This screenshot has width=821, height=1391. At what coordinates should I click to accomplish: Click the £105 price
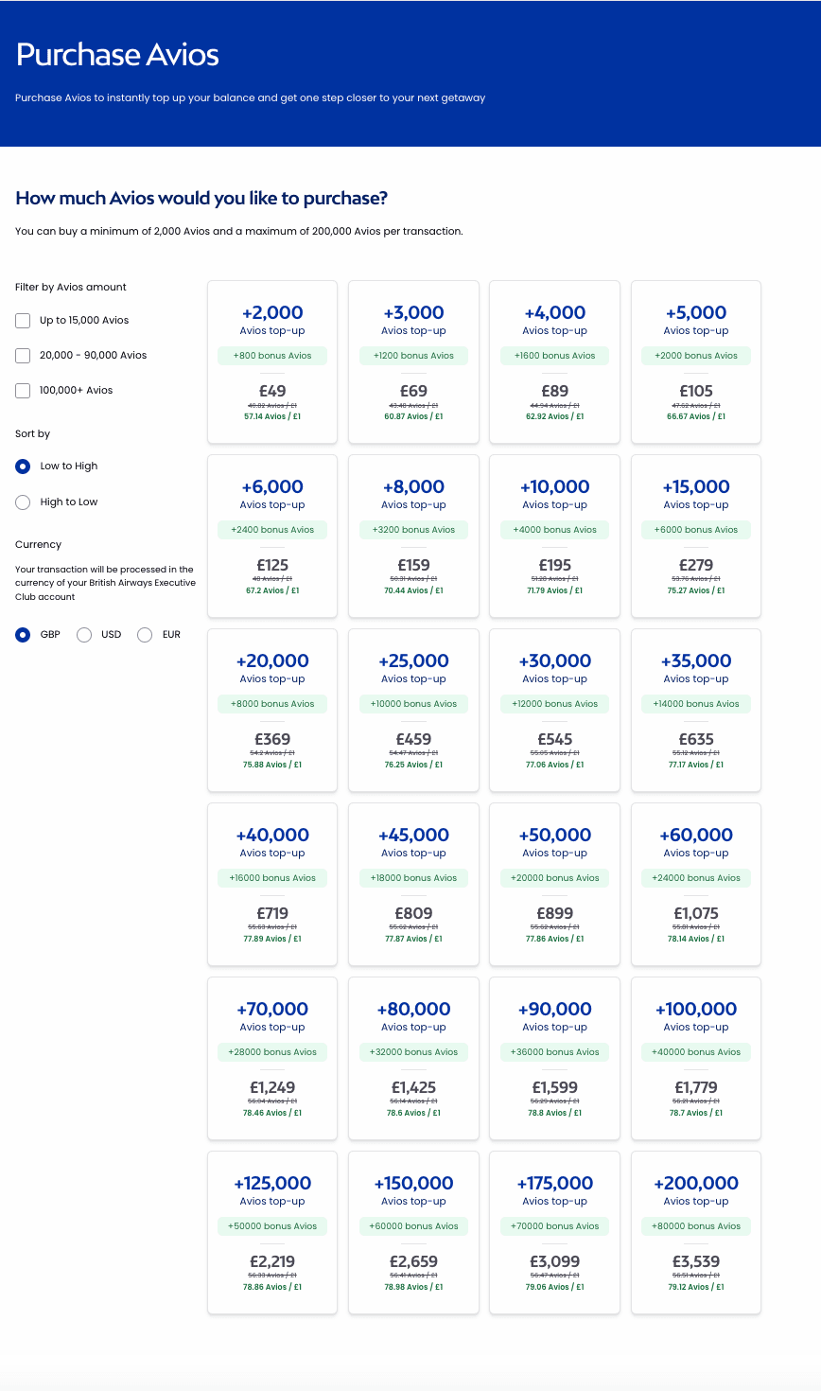point(696,391)
